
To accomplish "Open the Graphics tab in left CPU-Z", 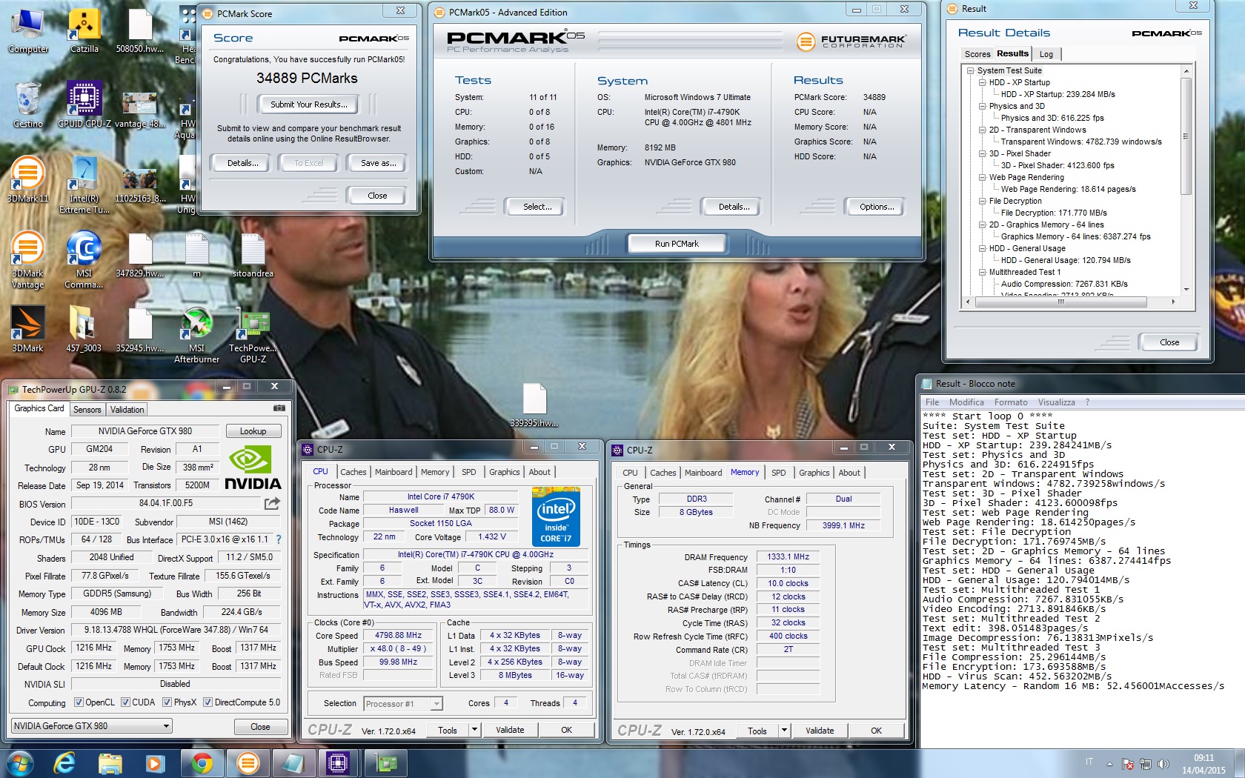I will point(504,472).
